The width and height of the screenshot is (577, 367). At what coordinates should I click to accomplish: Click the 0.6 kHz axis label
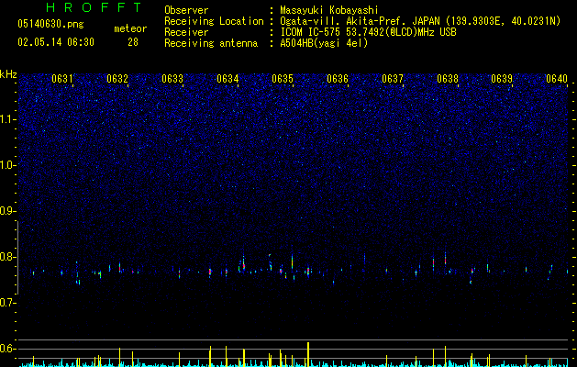[8, 349]
